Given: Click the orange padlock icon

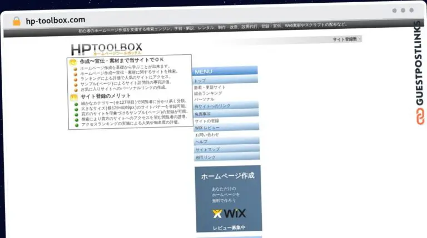Looking at the screenshot, I should [17, 21].
